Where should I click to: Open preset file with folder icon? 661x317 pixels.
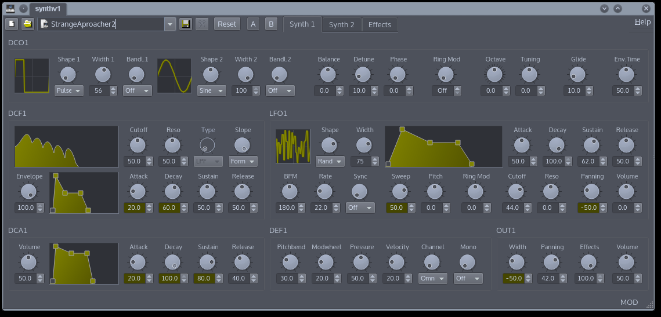28,24
